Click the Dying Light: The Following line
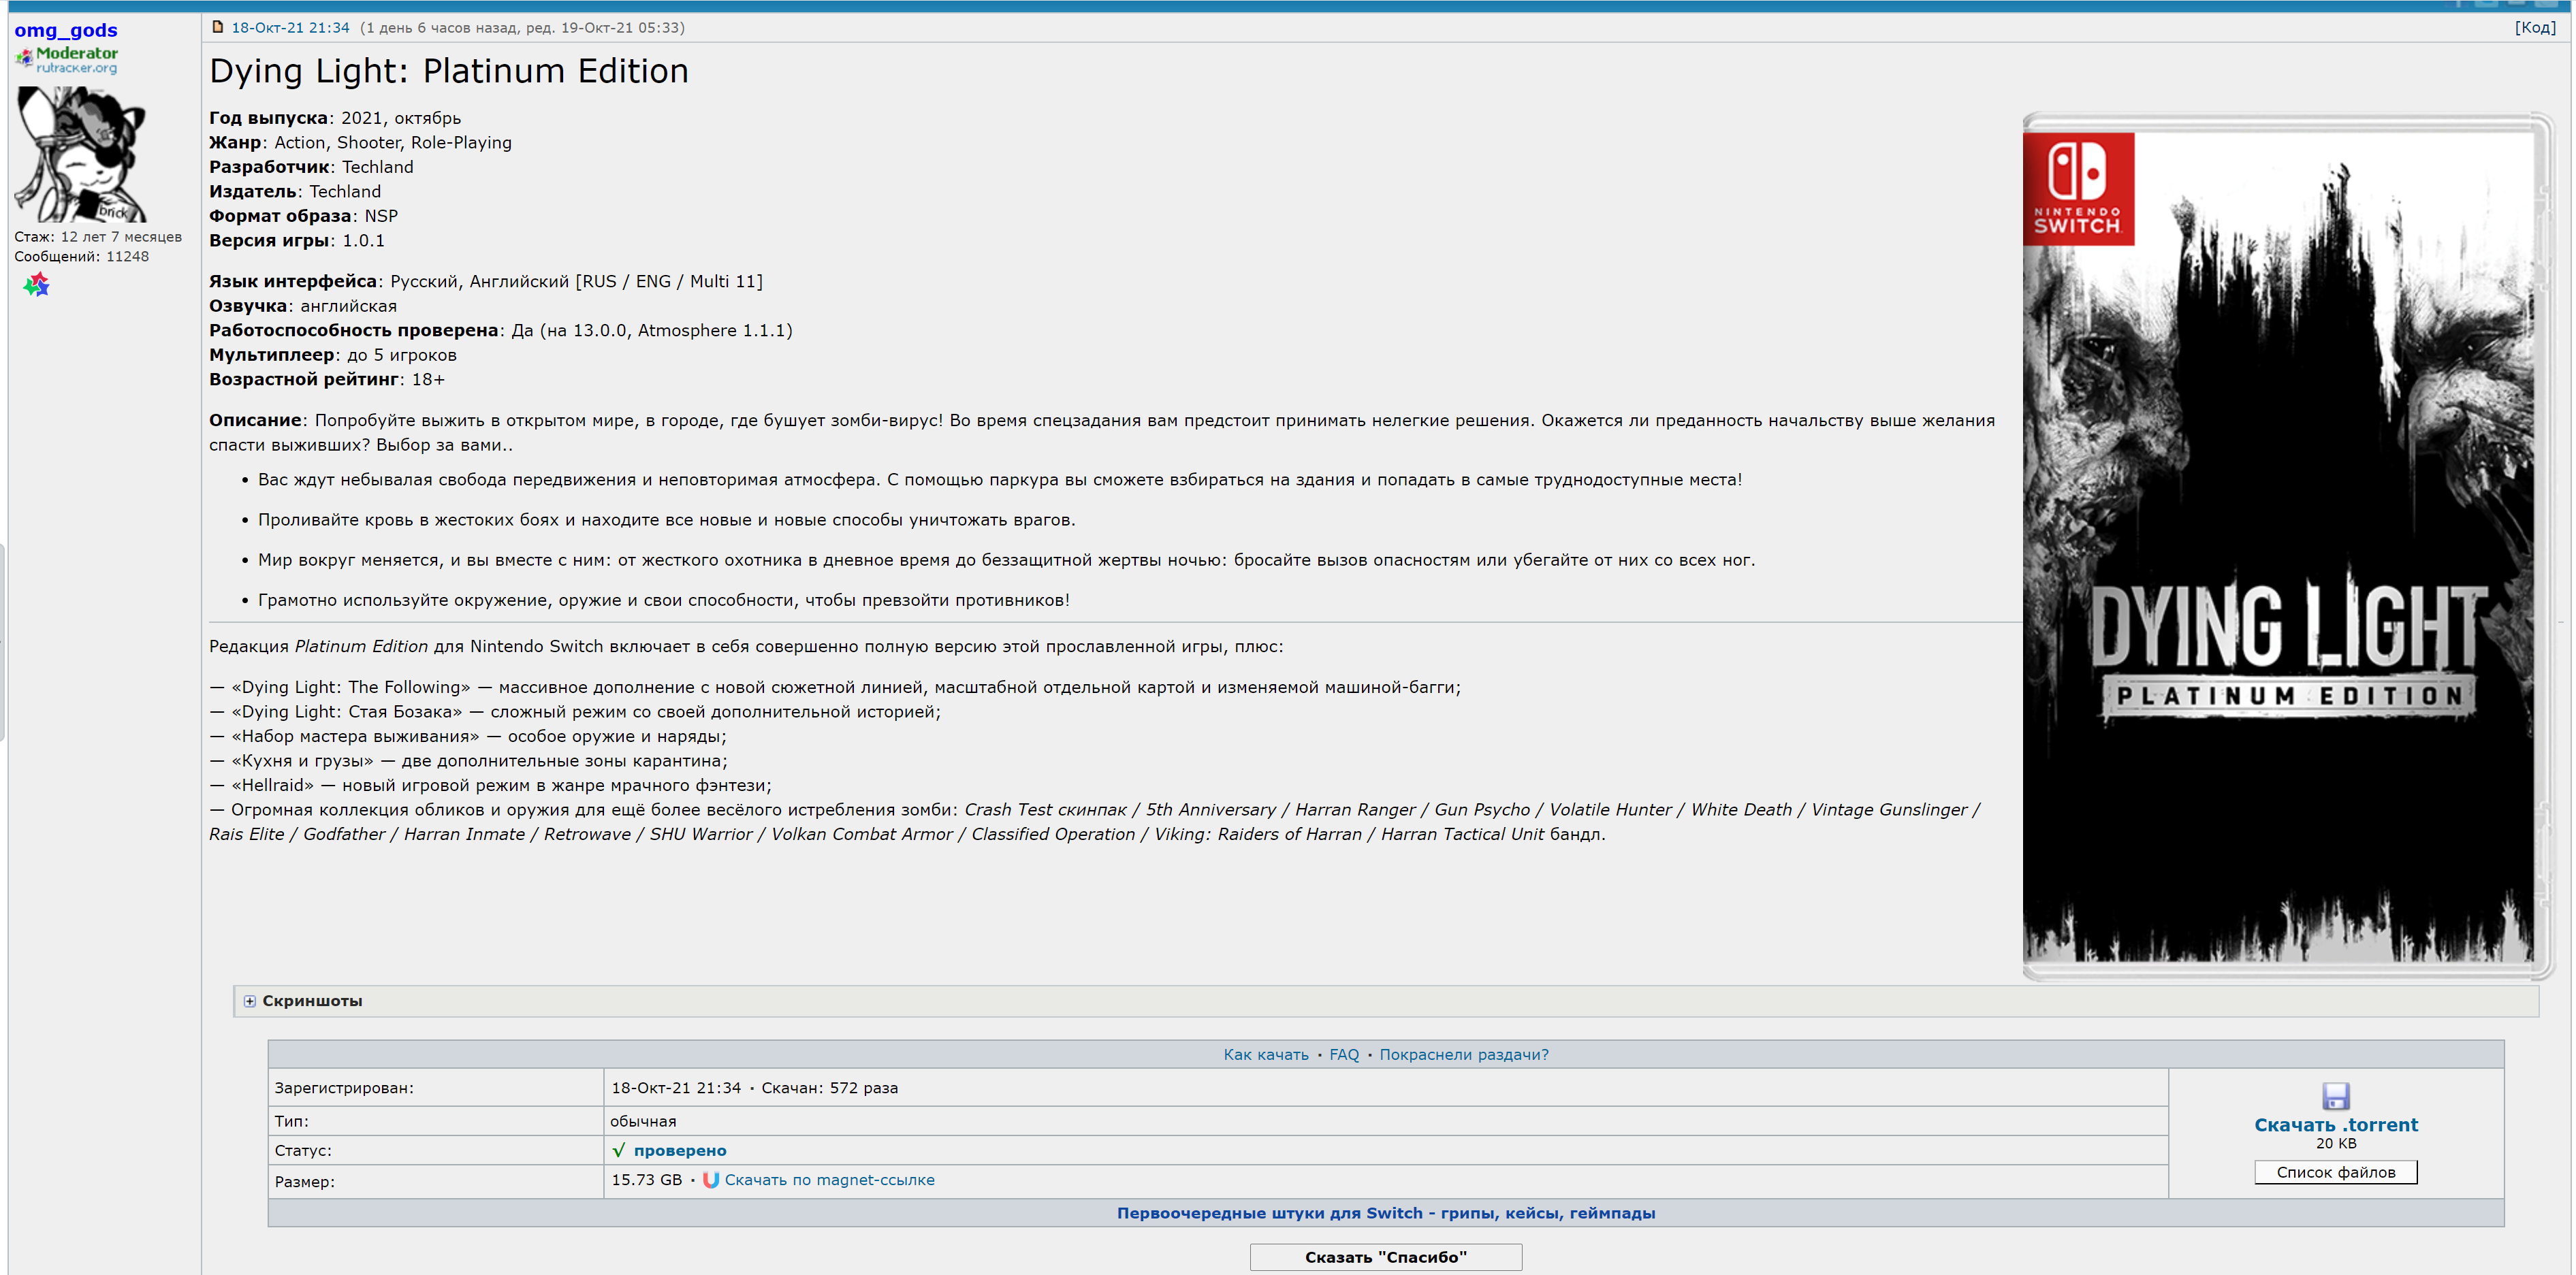2576x1275 pixels. (835, 688)
